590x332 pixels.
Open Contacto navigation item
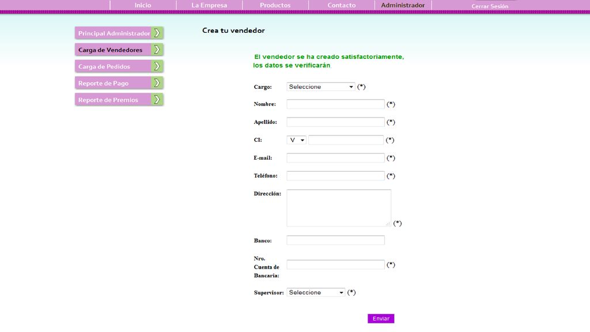point(342,5)
